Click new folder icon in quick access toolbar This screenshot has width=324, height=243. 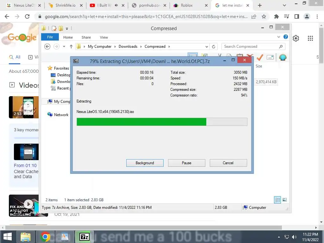pos(61,28)
